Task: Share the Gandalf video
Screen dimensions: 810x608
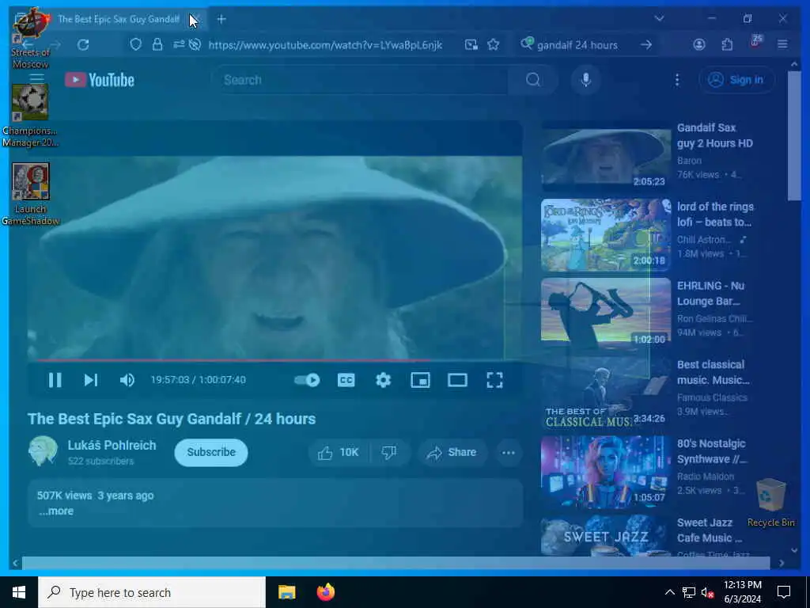Action: pos(452,452)
